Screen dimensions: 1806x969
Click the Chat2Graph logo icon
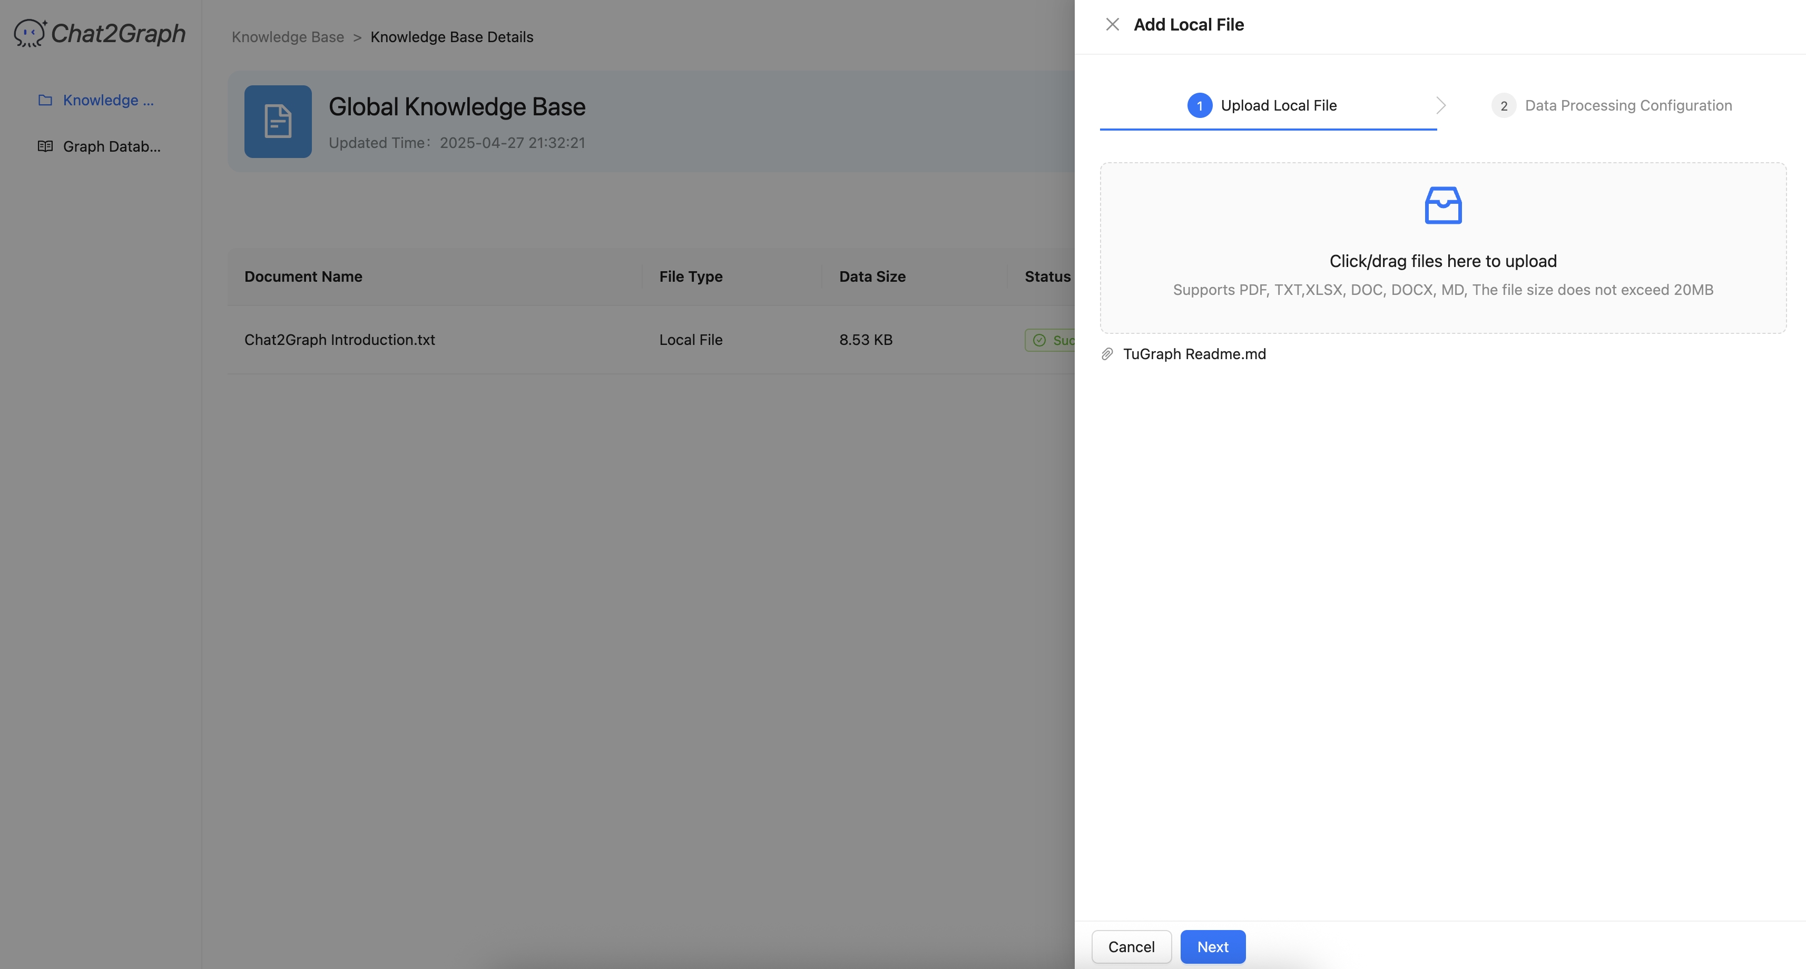coord(30,33)
